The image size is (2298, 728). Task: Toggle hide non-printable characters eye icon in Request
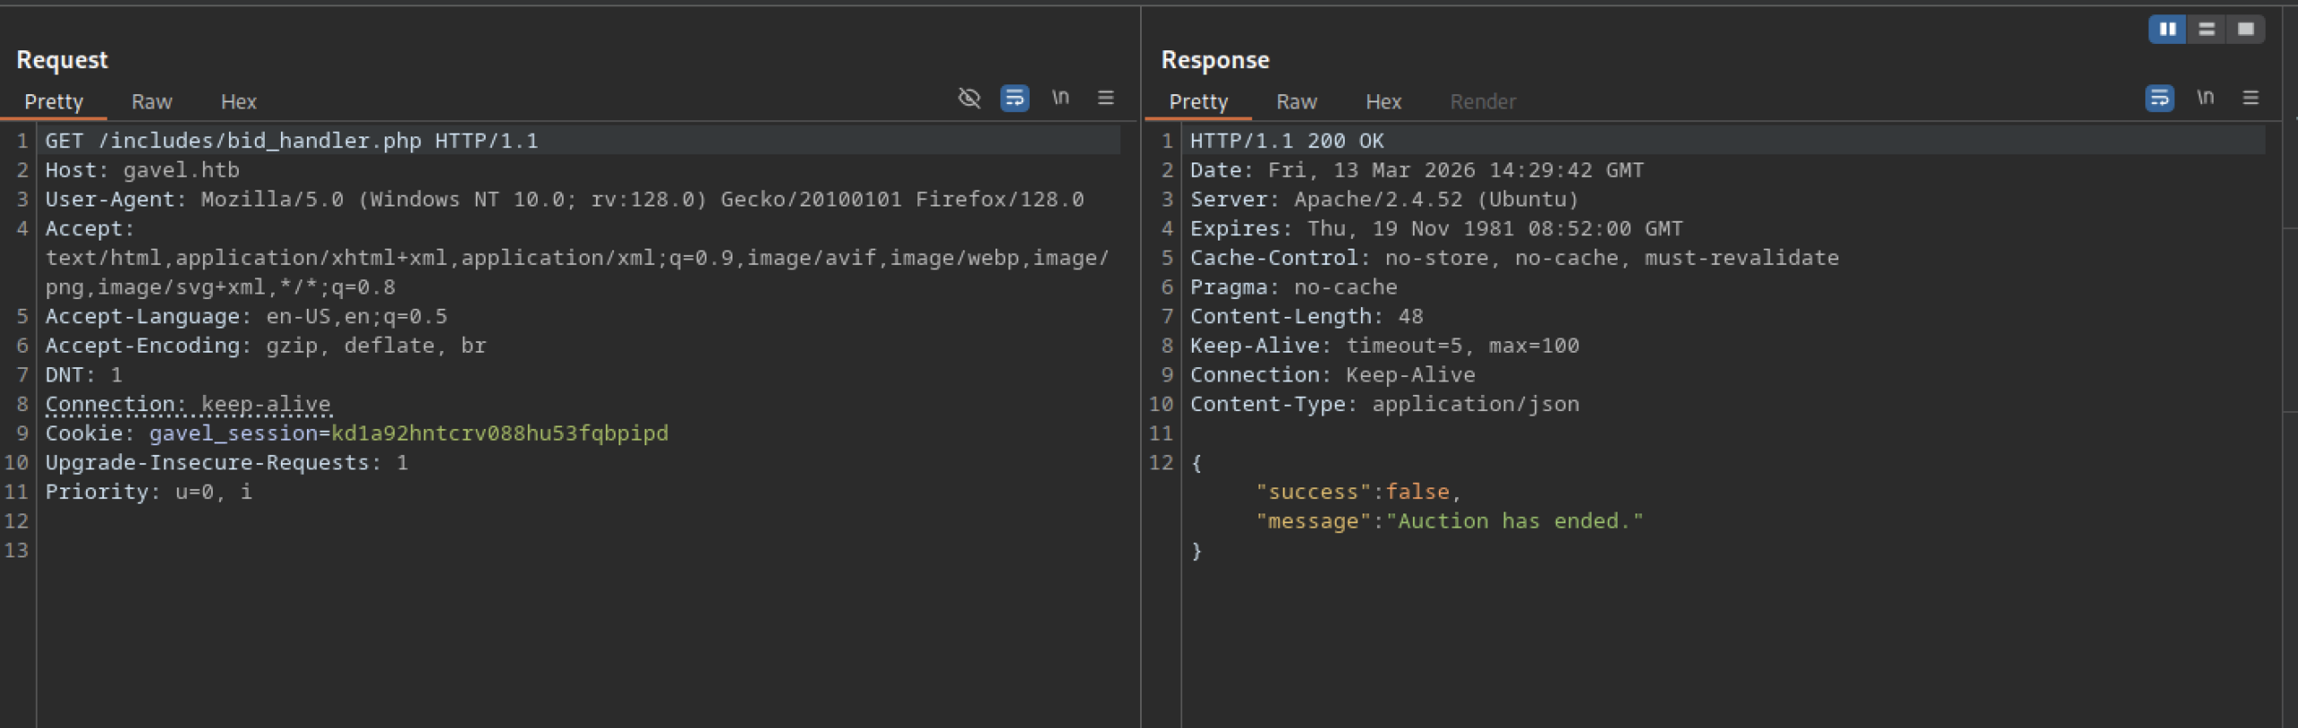[x=969, y=98]
